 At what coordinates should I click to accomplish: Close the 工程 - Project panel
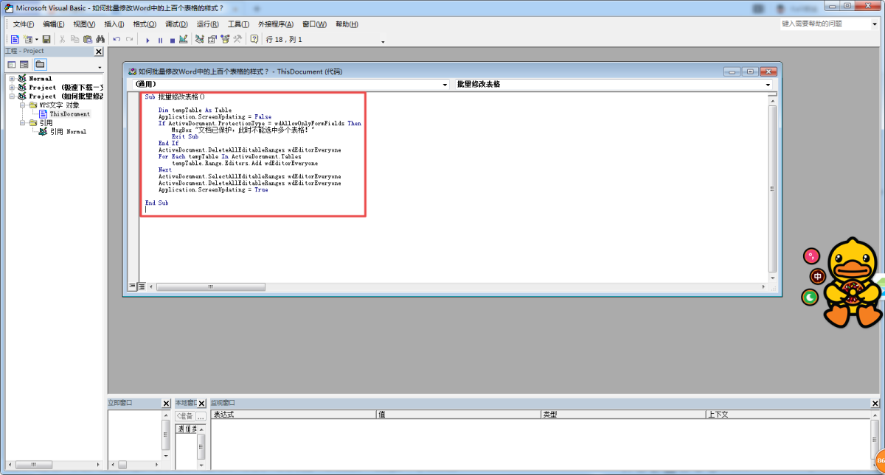coord(99,52)
